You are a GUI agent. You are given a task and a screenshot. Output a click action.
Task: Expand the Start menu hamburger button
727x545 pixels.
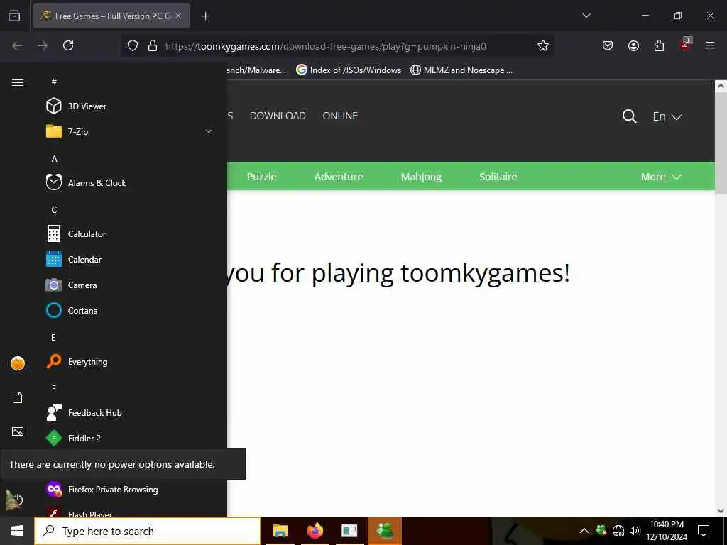pos(18,82)
